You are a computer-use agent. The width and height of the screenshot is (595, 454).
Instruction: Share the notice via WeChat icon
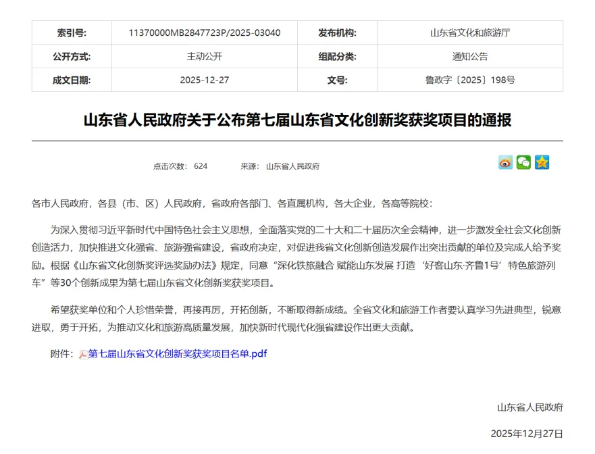coord(523,162)
